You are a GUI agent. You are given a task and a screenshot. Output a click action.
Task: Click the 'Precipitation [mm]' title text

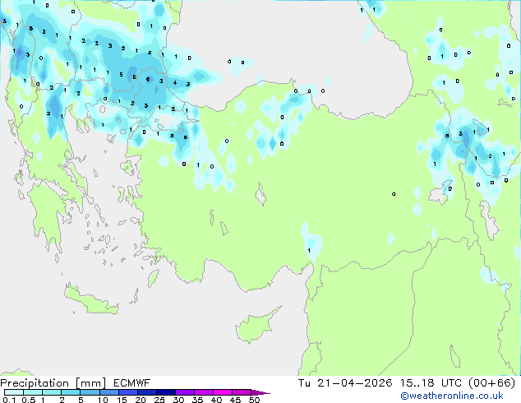(53, 383)
